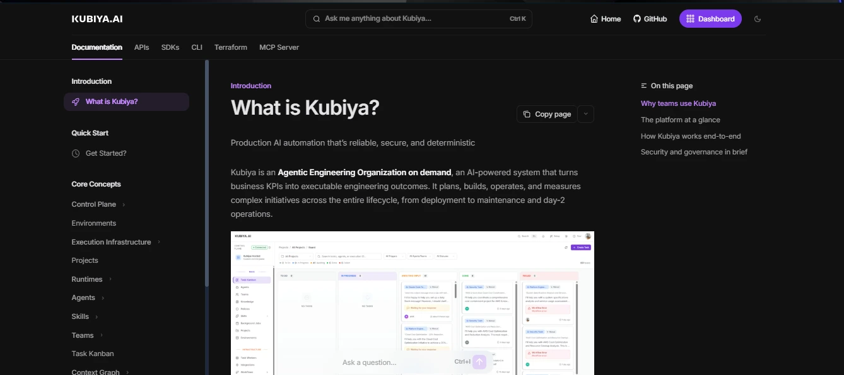844x375 pixels.
Task: Switch to the APIs tab
Action: [141, 47]
